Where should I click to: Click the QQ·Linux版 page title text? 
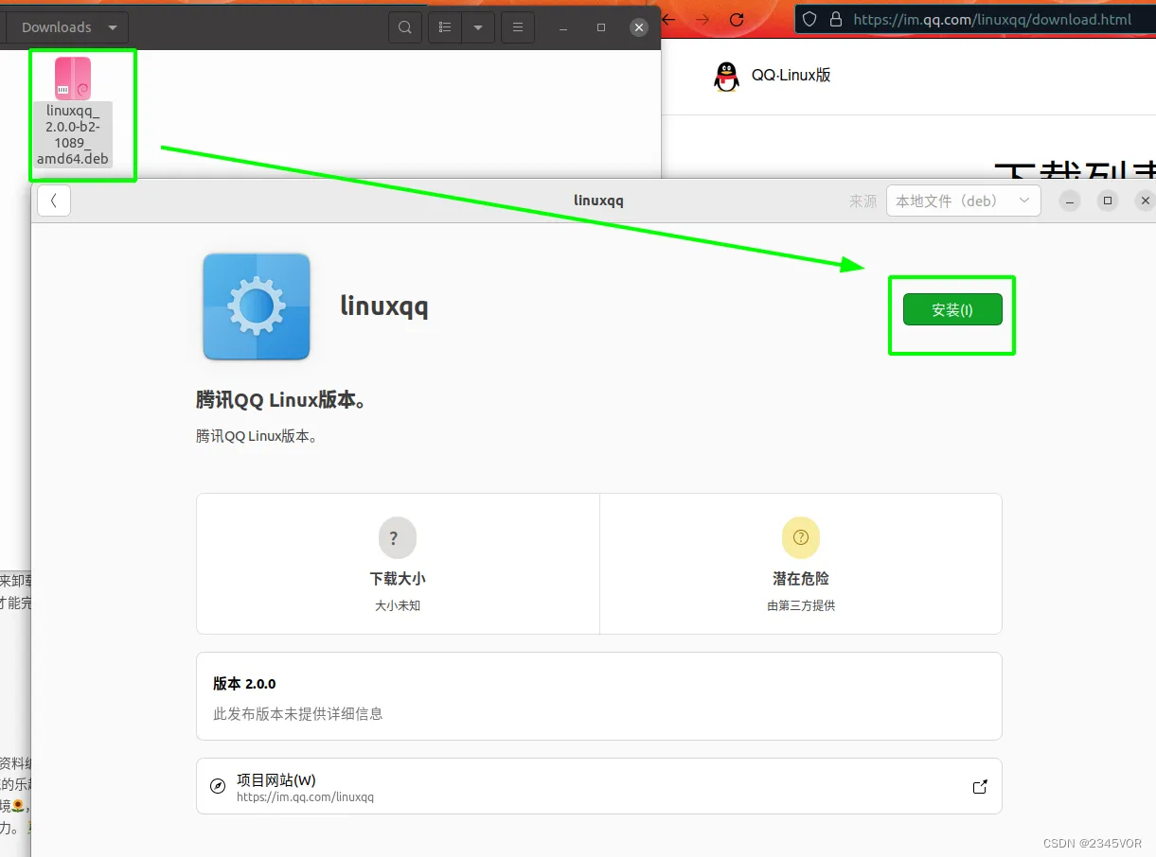point(791,76)
